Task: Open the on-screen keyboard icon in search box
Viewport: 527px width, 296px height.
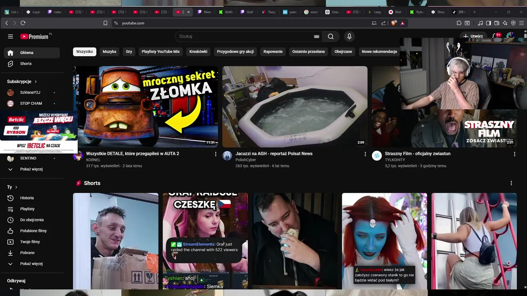Action: (317, 36)
